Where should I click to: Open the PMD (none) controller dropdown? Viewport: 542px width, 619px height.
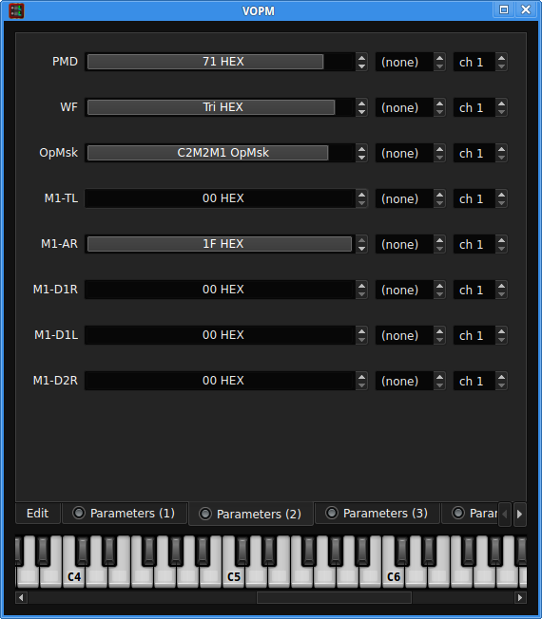[x=411, y=62]
